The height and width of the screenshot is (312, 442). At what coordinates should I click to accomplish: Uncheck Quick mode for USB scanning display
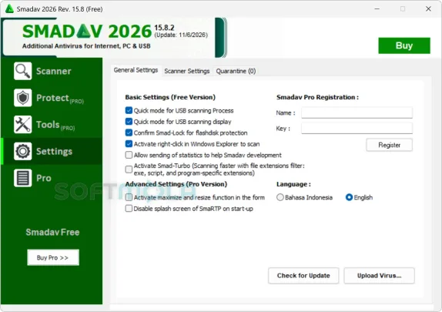129,122
